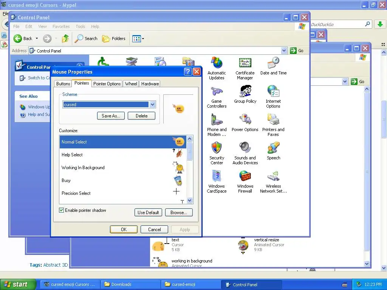This screenshot has width=387, height=290.
Task: Open Internet Options applet
Action: tap(273, 97)
